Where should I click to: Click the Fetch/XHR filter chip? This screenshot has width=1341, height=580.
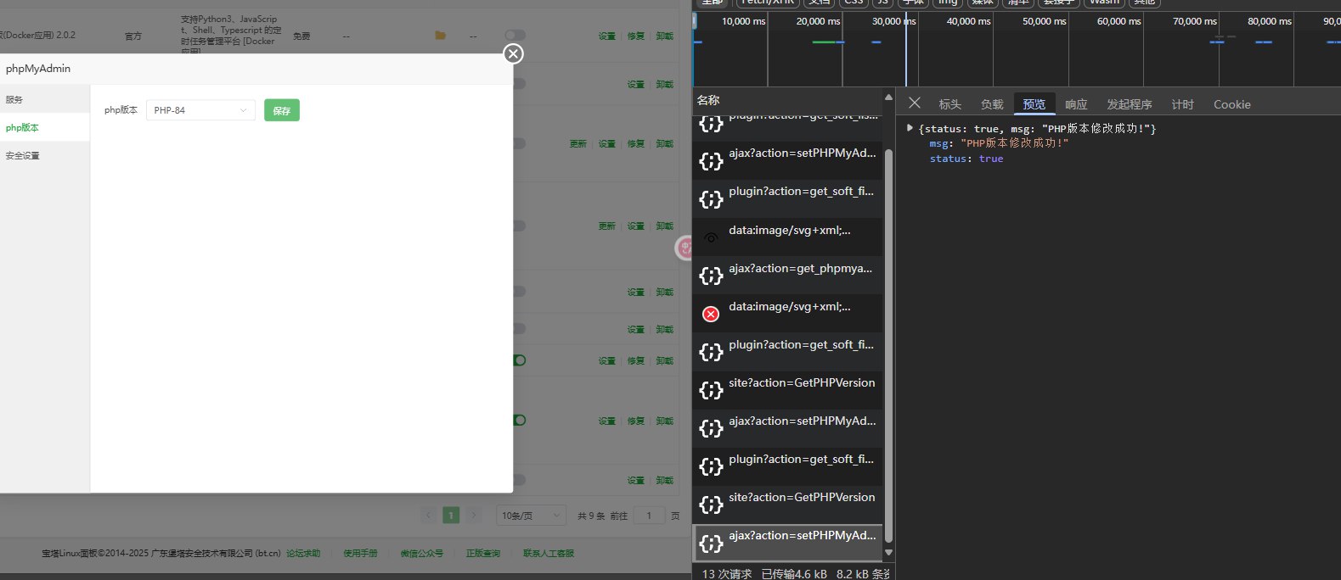[x=767, y=3]
